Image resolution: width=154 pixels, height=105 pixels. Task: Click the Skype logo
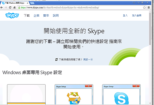point(12,15)
